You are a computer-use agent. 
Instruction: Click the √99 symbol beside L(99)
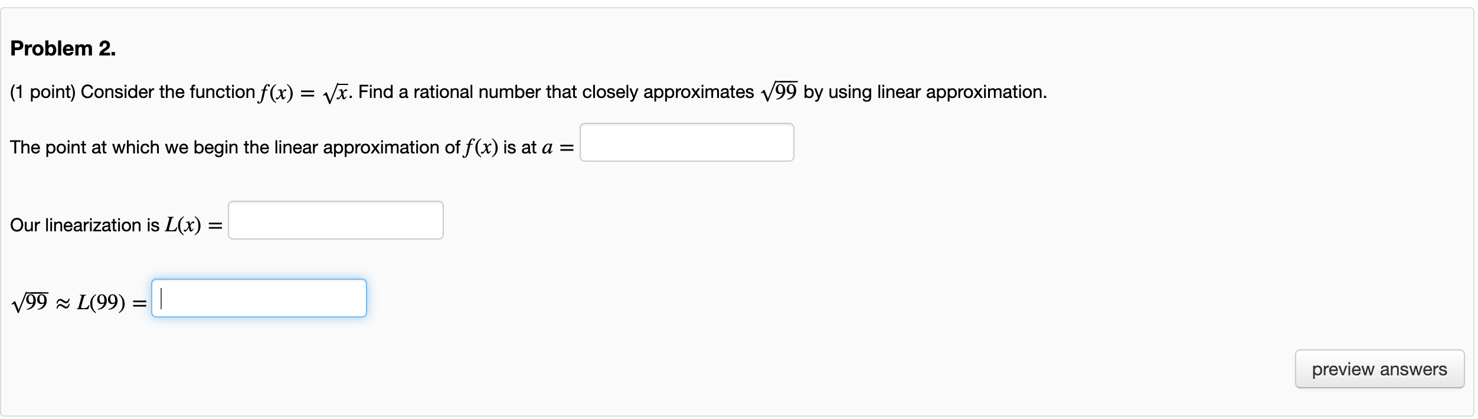[30, 302]
